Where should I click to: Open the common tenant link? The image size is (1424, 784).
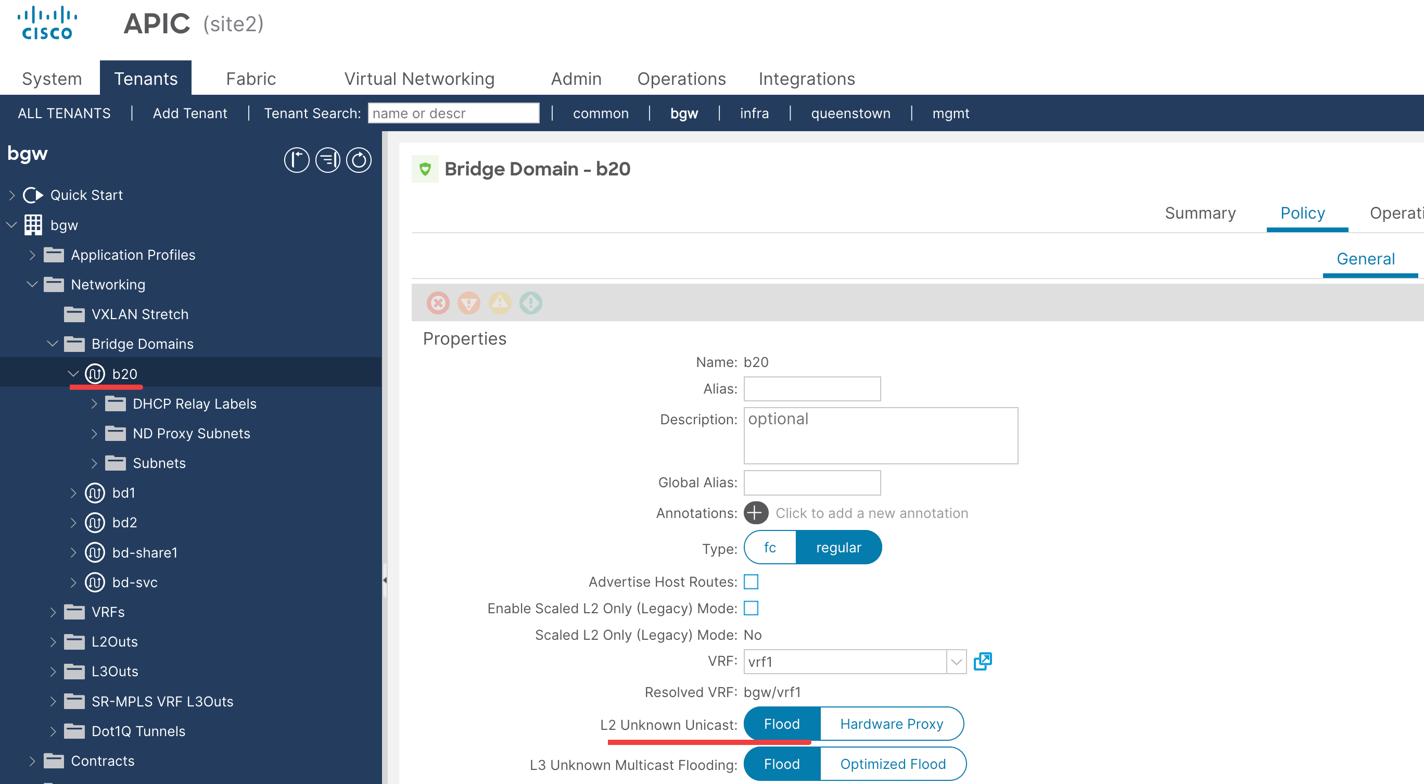(601, 113)
